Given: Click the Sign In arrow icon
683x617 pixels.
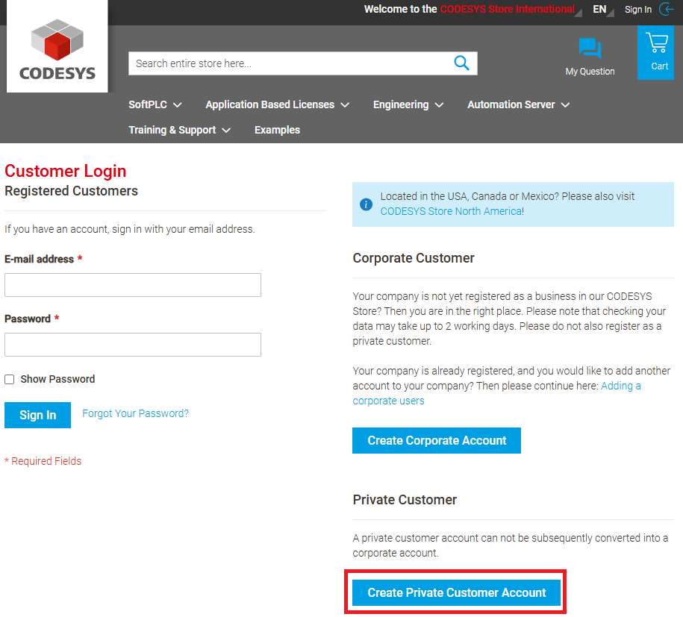Looking at the screenshot, I should point(667,10).
